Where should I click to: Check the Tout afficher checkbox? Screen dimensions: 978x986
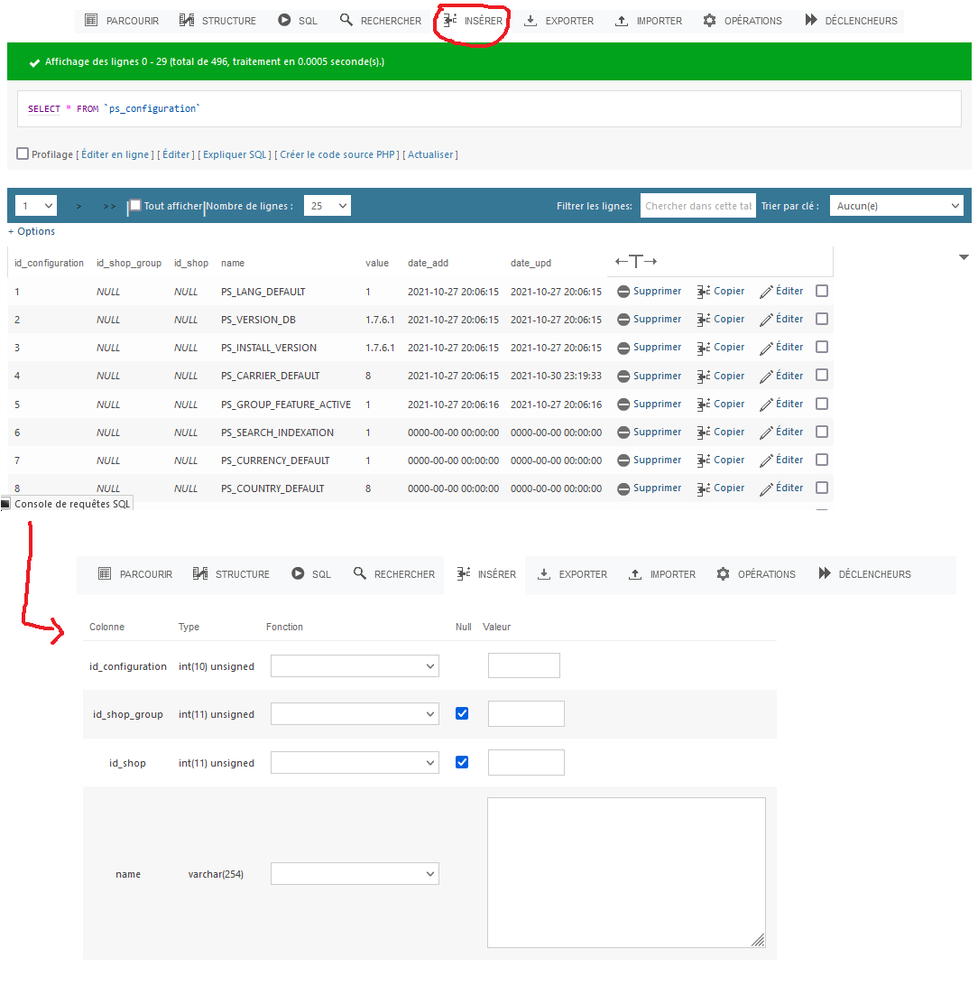[135, 206]
